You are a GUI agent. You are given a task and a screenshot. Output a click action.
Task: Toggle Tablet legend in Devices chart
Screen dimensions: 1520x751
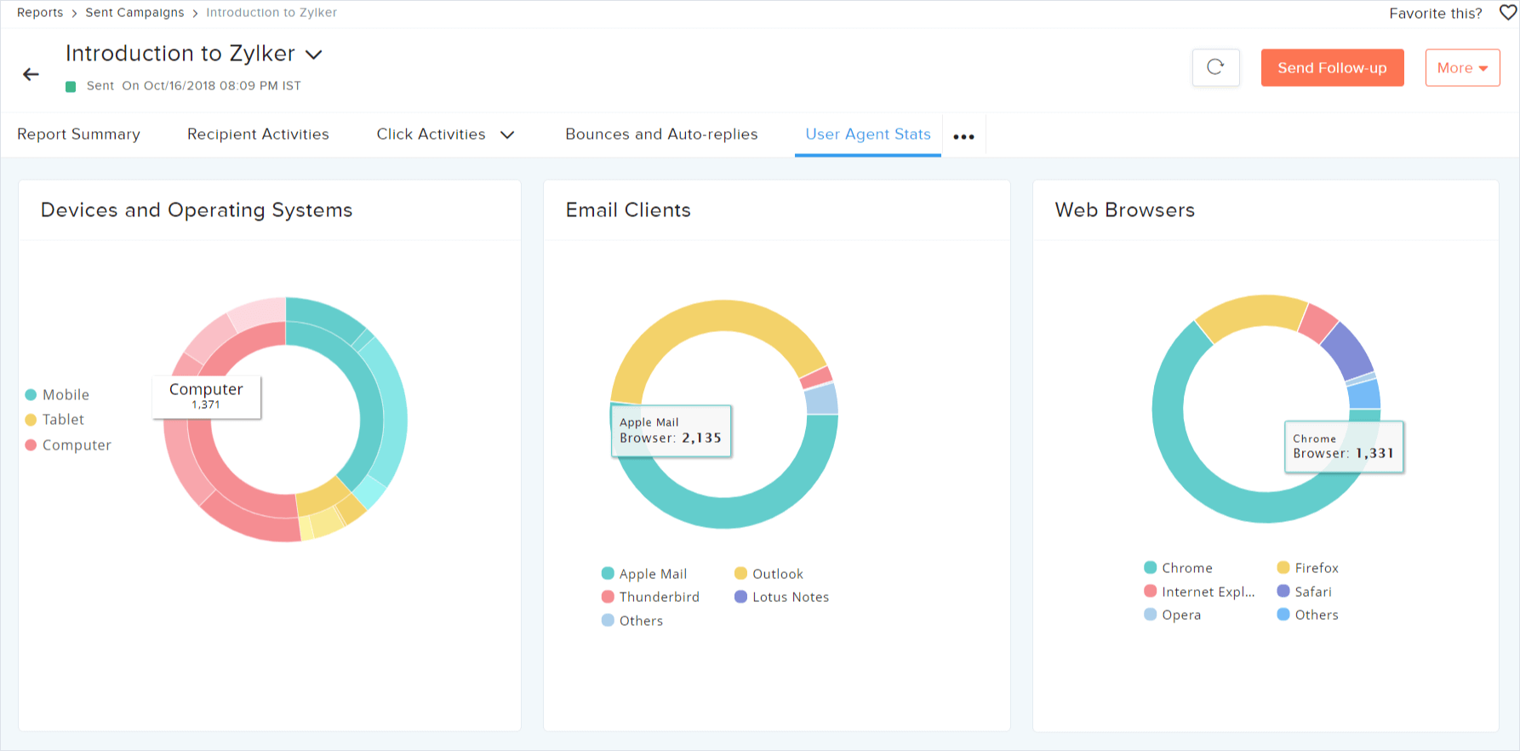[x=54, y=419]
